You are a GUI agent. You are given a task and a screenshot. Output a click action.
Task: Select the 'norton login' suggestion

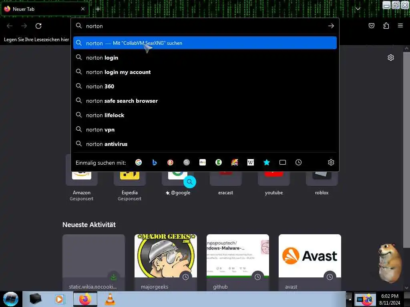tap(205, 58)
